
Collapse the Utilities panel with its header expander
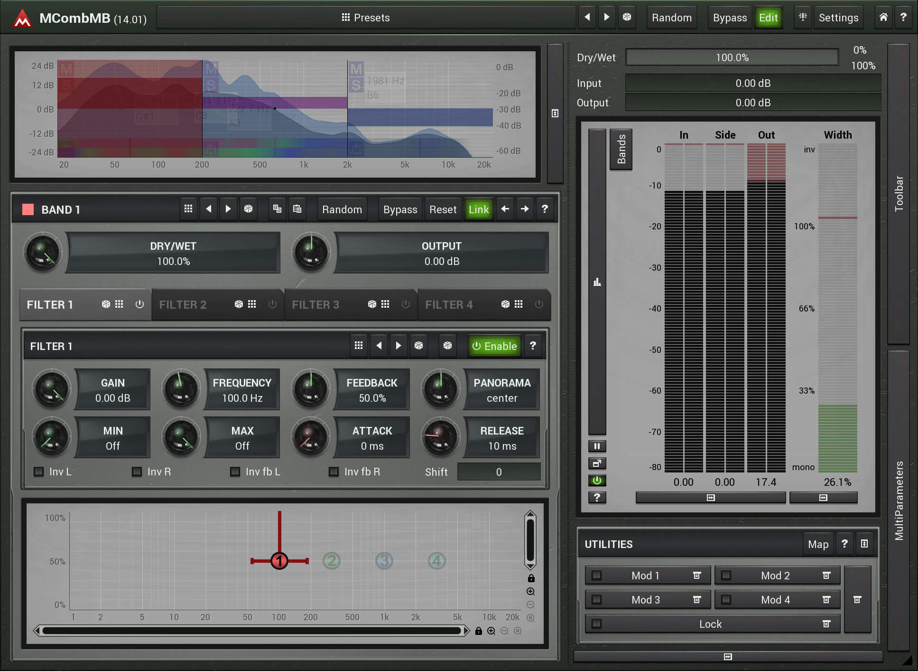point(864,544)
